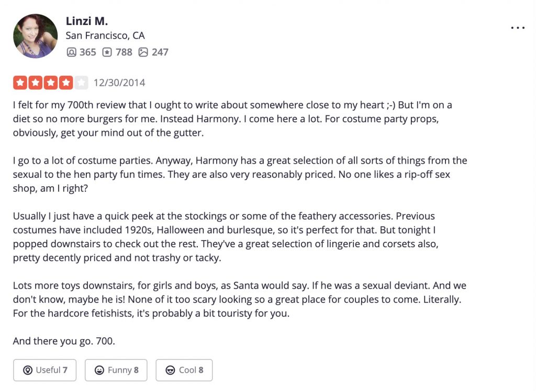This screenshot has width=536, height=391.
Task: Open Linzi M.'s profile name link
Action: click(x=87, y=21)
